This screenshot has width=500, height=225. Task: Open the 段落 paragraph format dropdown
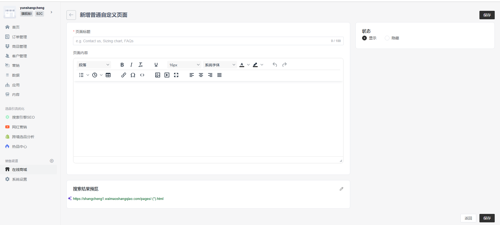coord(94,65)
